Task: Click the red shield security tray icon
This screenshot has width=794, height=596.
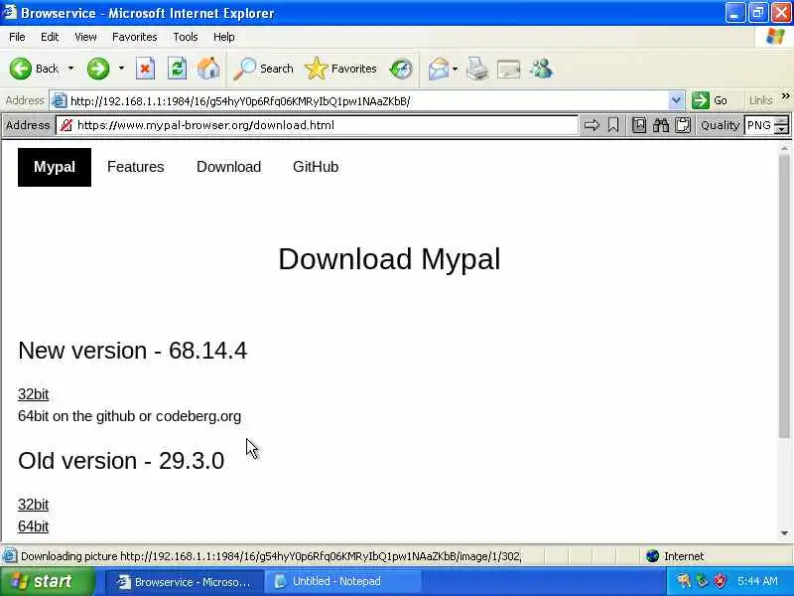Action: pos(721,581)
